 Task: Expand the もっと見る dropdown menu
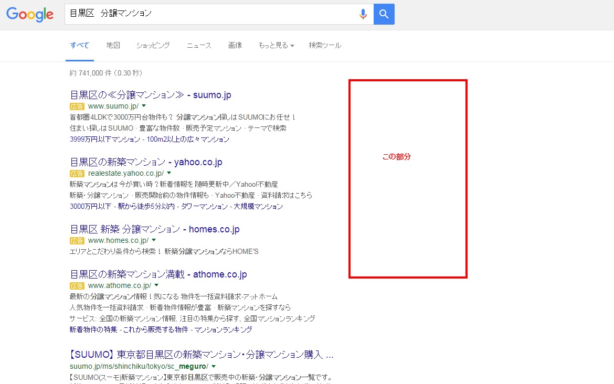coord(276,46)
